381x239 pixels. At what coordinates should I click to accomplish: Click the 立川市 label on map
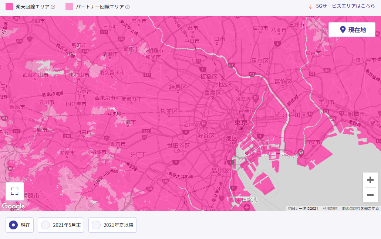(x=47, y=102)
